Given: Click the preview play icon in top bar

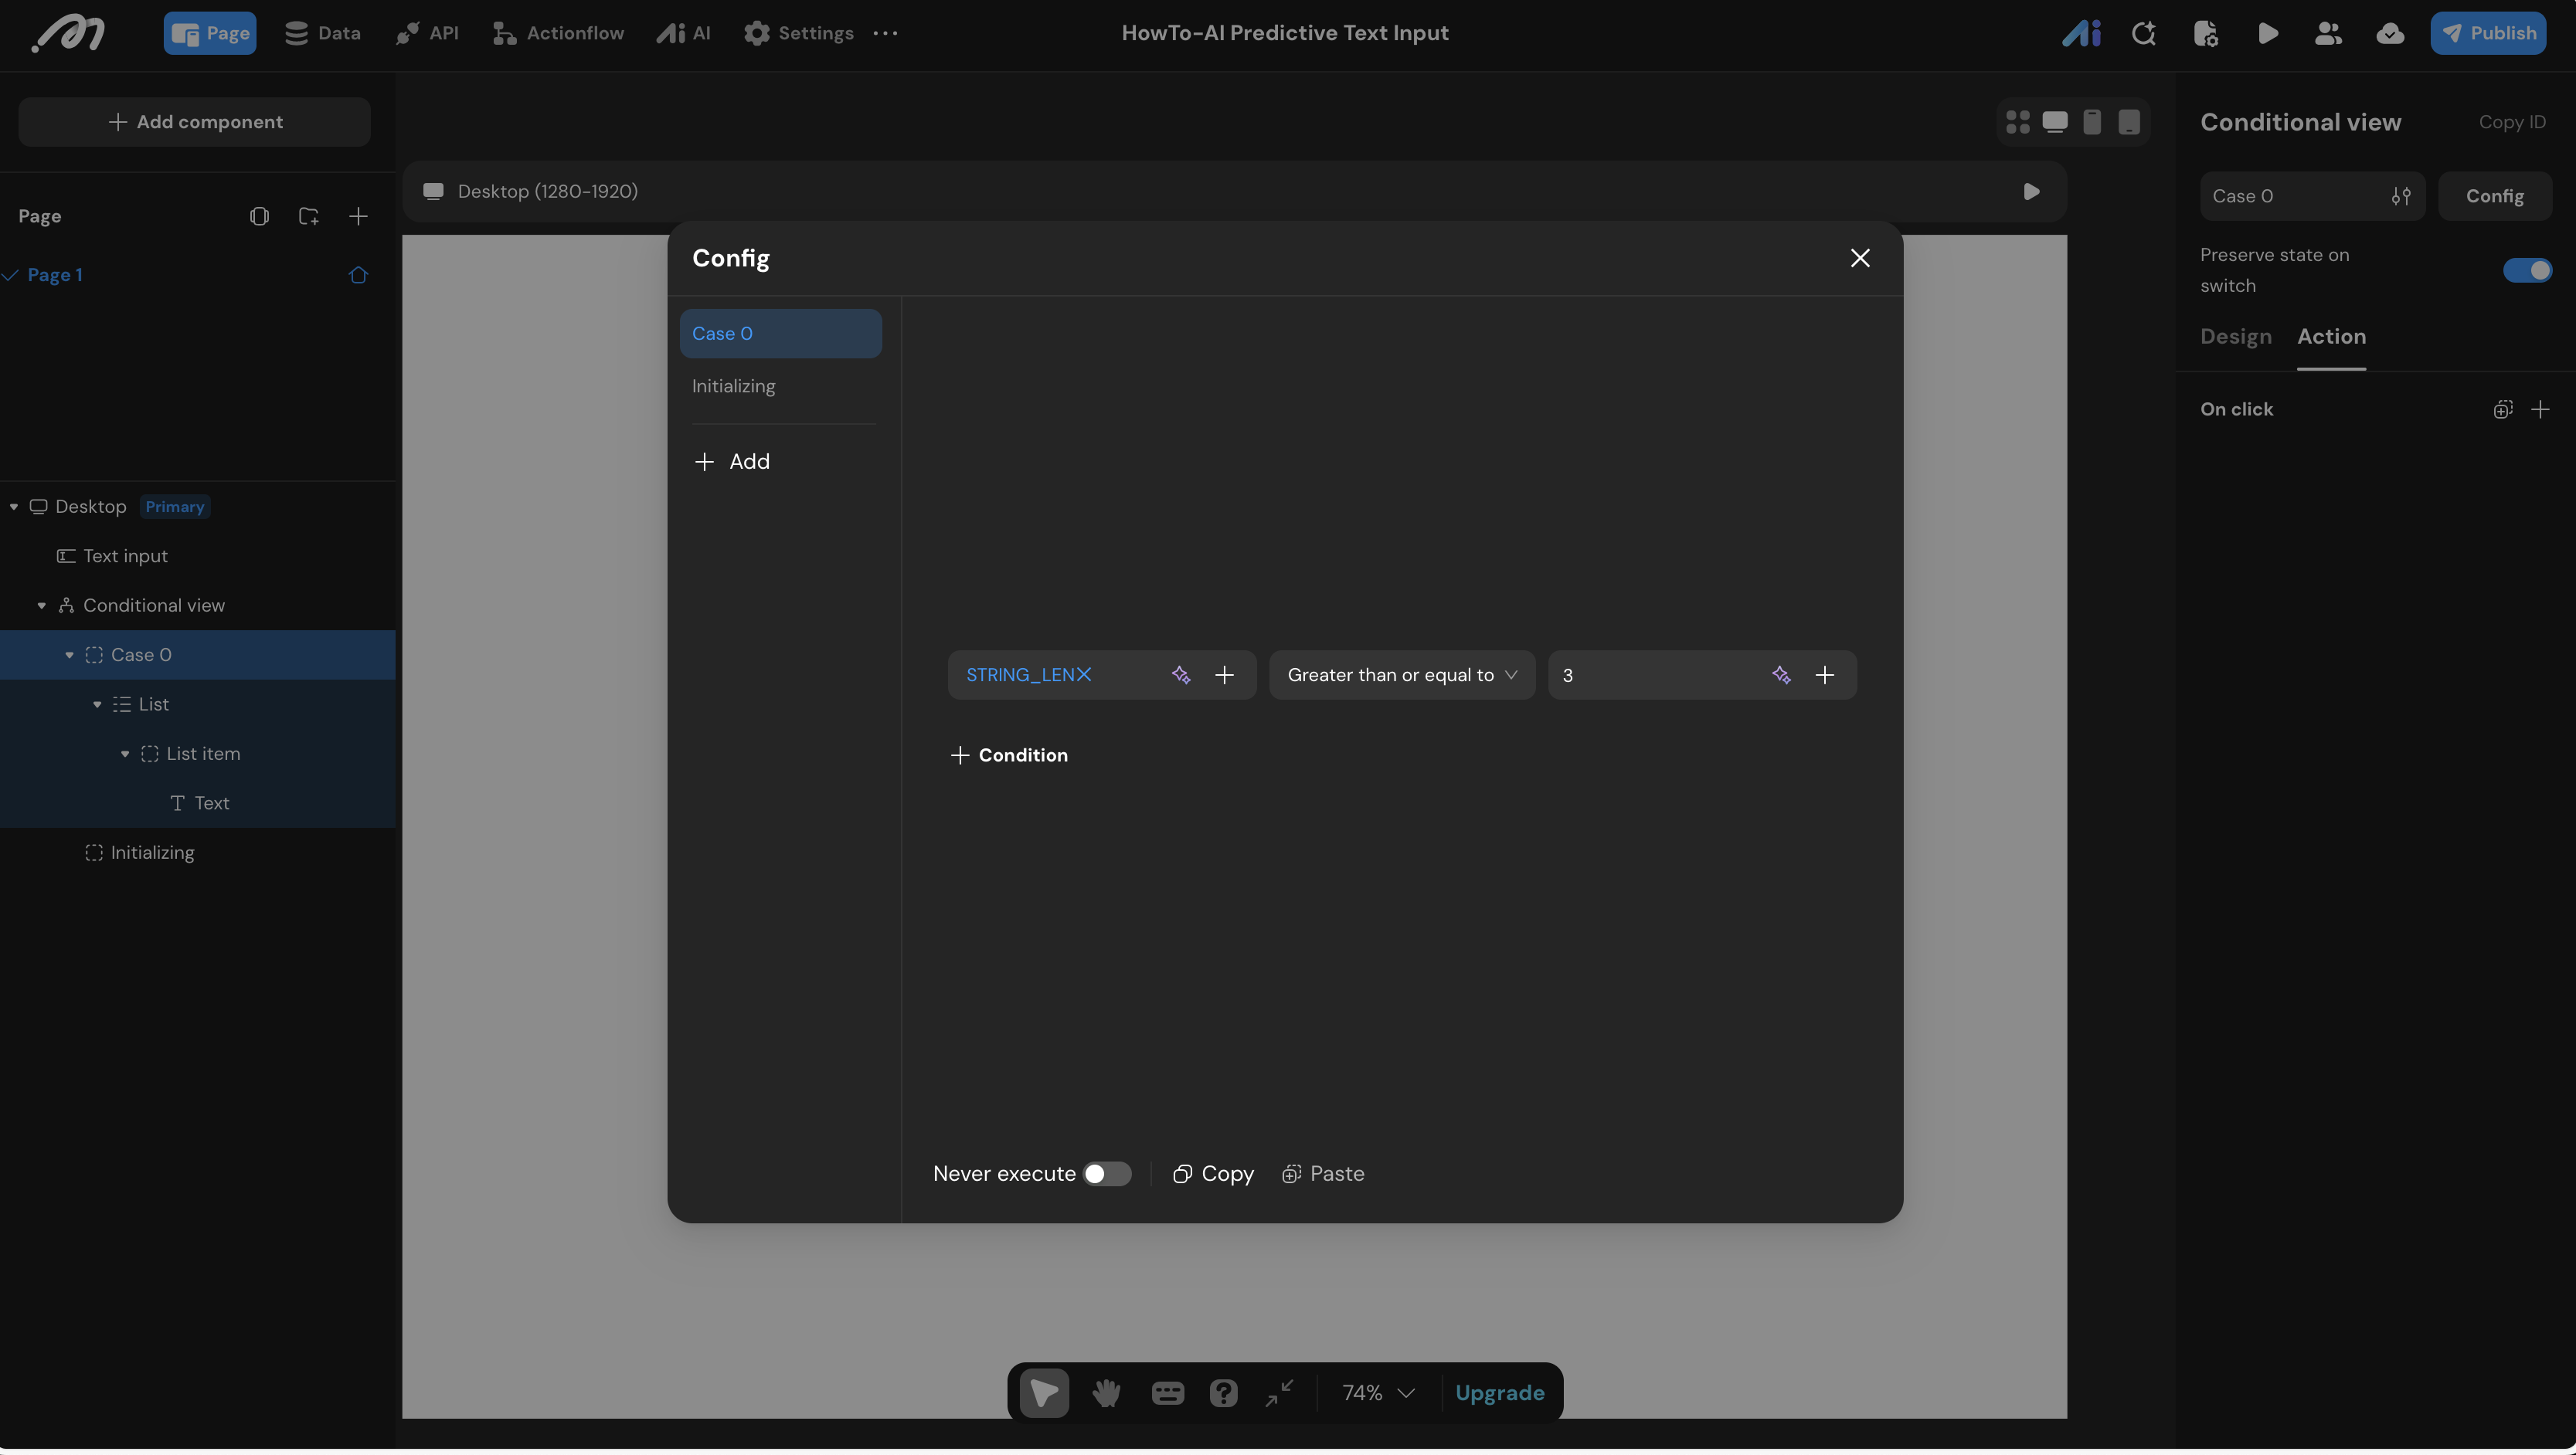Looking at the screenshot, I should click(2267, 33).
